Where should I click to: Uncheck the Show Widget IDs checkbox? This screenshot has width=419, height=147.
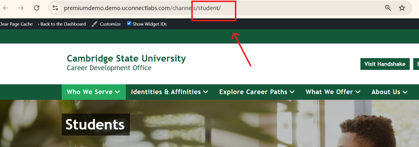click(129, 24)
